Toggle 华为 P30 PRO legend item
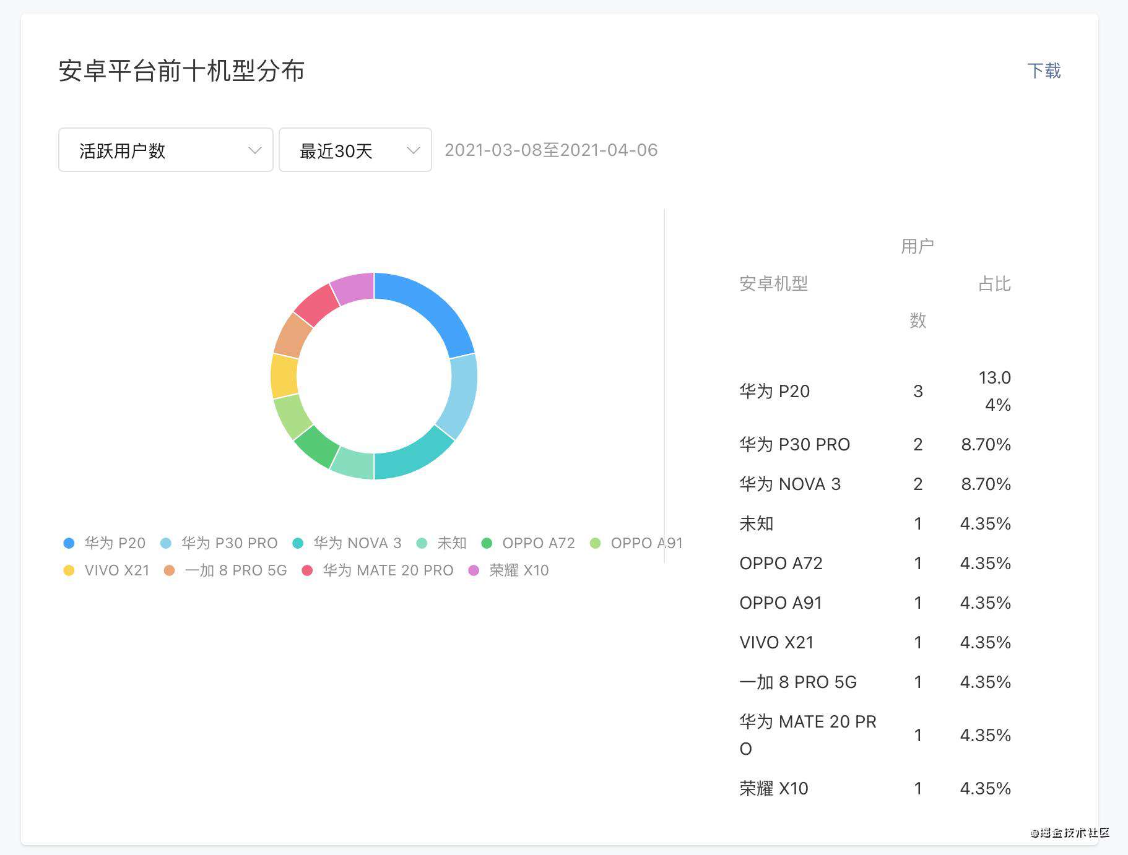The width and height of the screenshot is (1128, 855). pyautogui.click(x=219, y=543)
